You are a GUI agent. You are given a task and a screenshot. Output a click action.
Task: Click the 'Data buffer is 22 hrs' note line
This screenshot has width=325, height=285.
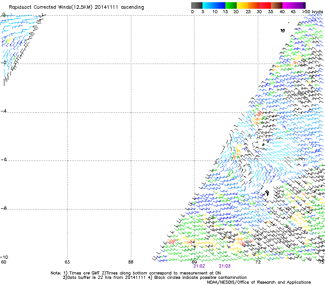pyautogui.click(x=155, y=278)
